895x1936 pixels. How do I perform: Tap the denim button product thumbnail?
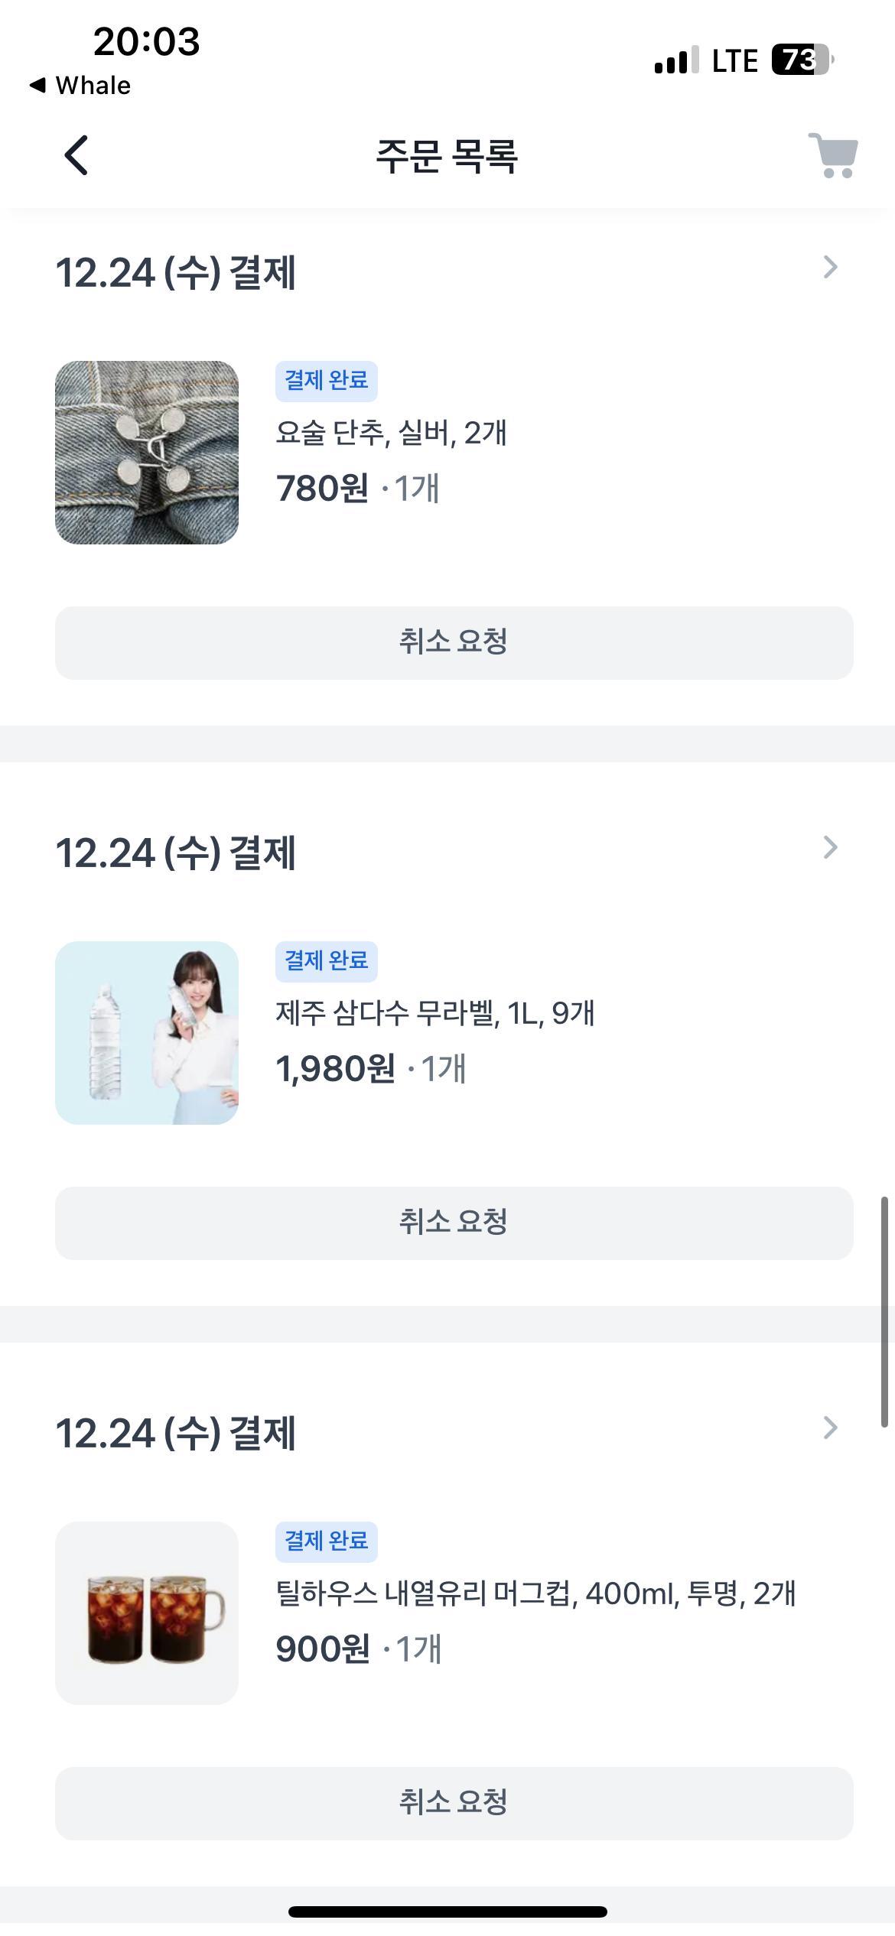147,453
